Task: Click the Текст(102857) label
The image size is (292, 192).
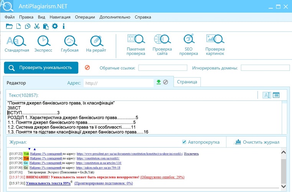Action: pos(24,95)
